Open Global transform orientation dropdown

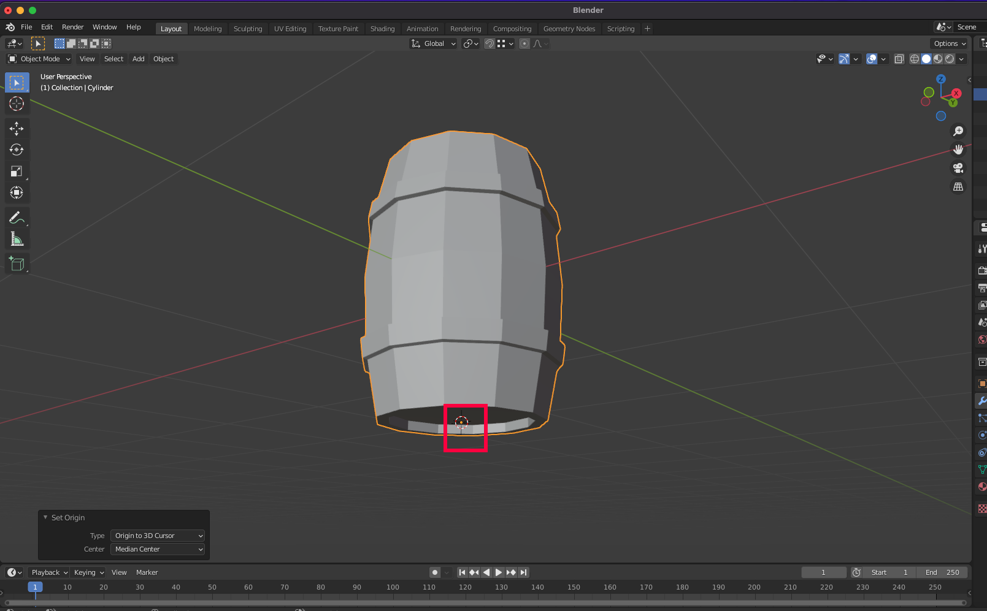point(434,44)
